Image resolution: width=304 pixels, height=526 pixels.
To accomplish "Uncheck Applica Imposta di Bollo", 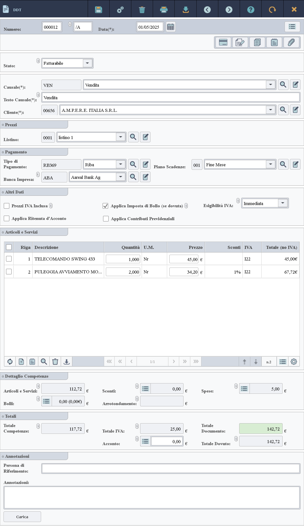I will 105,206.
